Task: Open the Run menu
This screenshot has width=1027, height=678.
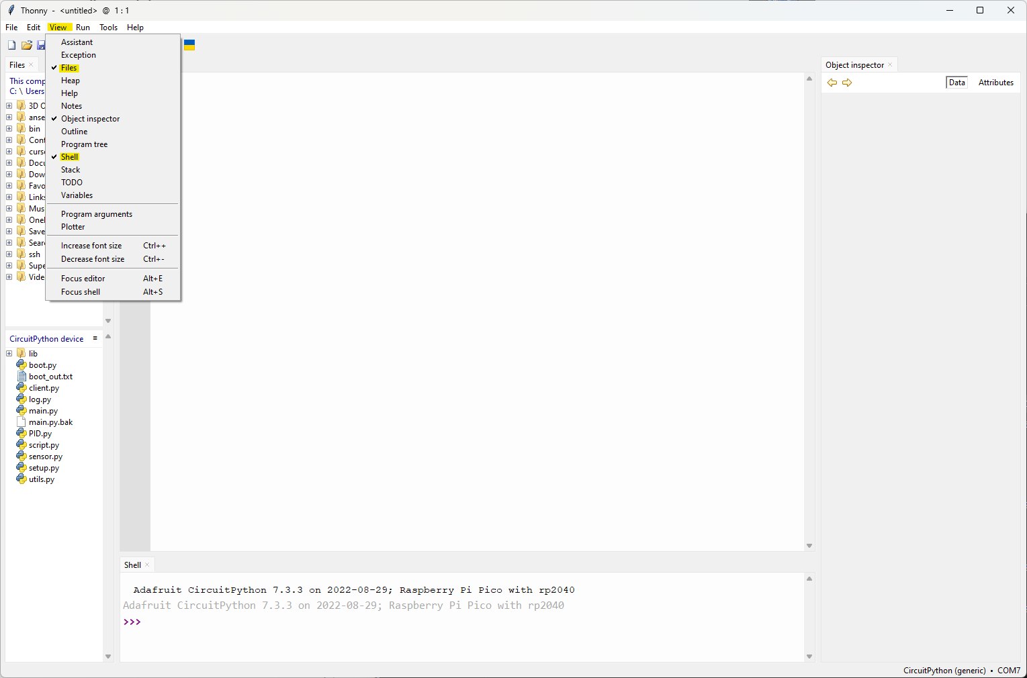Action: point(83,28)
